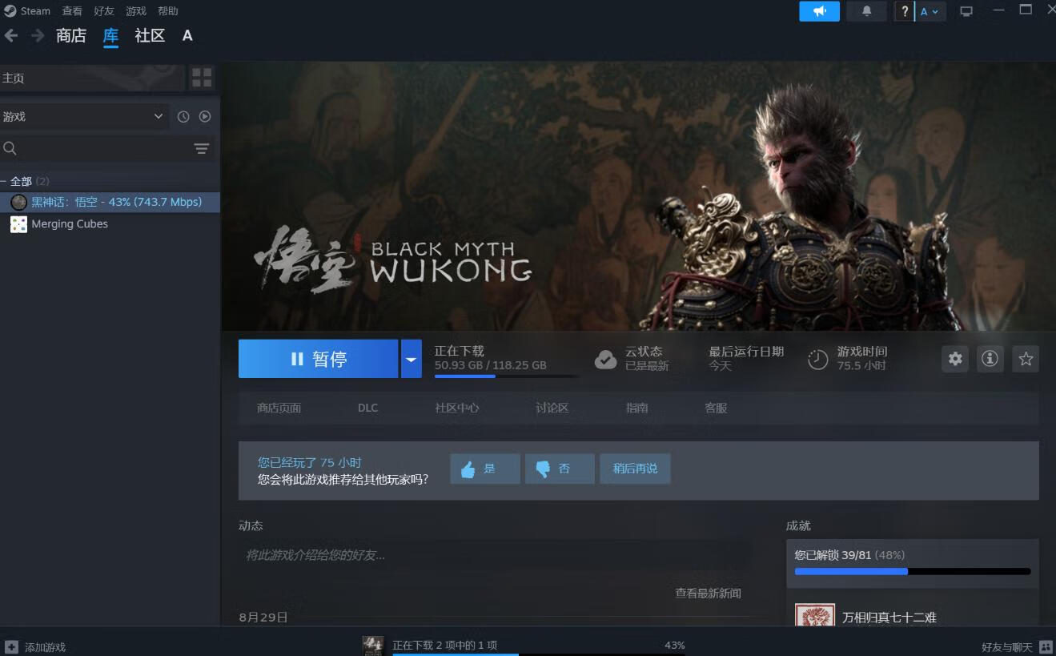The height and width of the screenshot is (656, 1056).
Task: Toggle the ready-to-play filter icon
Action: click(x=205, y=117)
